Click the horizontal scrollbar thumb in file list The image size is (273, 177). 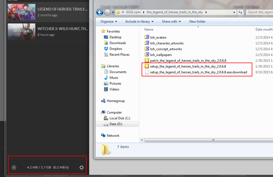pos(209,140)
